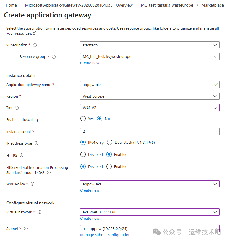The height and width of the screenshot is (241, 228).
Task: Open the ellipsis menu beside the page title
Action: [101, 15]
